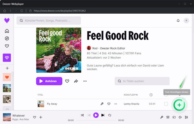Image resolution: width=194 pixels, height=124 pixels.
Task: Open the Explore compass in the sidebar
Action: [7, 38]
